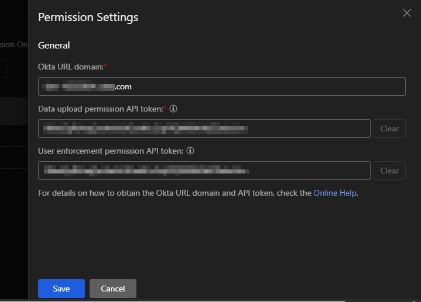Click into Data upload permission API token field
The image size is (421, 302).
click(204, 129)
